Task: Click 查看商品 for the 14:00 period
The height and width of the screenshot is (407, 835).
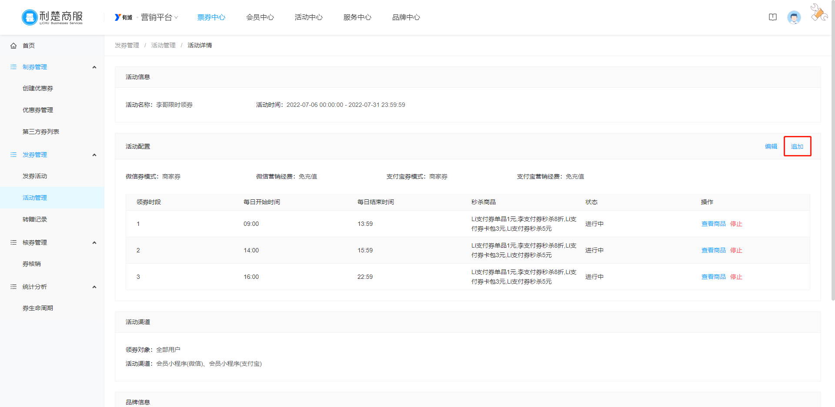Action: [x=714, y=250]
